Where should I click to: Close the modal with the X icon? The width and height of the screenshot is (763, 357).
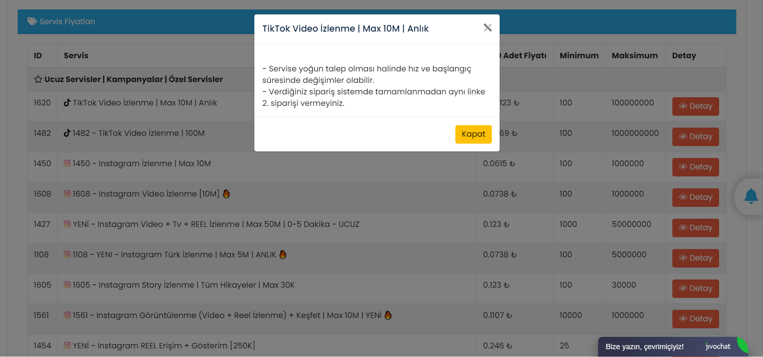click(x=487, y=28)
